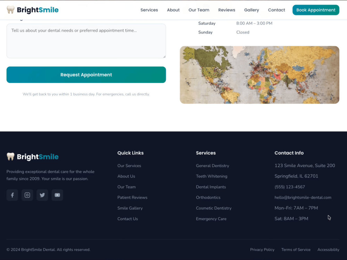The image size is (347, 260).
Task: Open the Instagram social icon in footer
Action: point(27,195)
